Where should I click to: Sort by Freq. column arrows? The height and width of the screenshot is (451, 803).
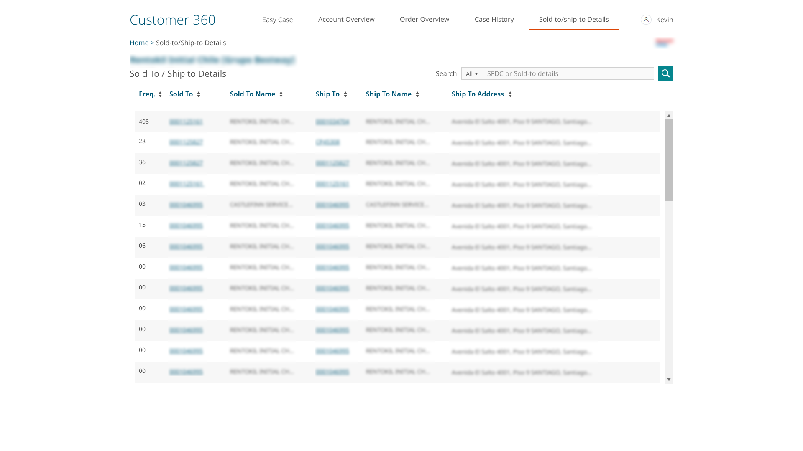click(x=160, y=94)
